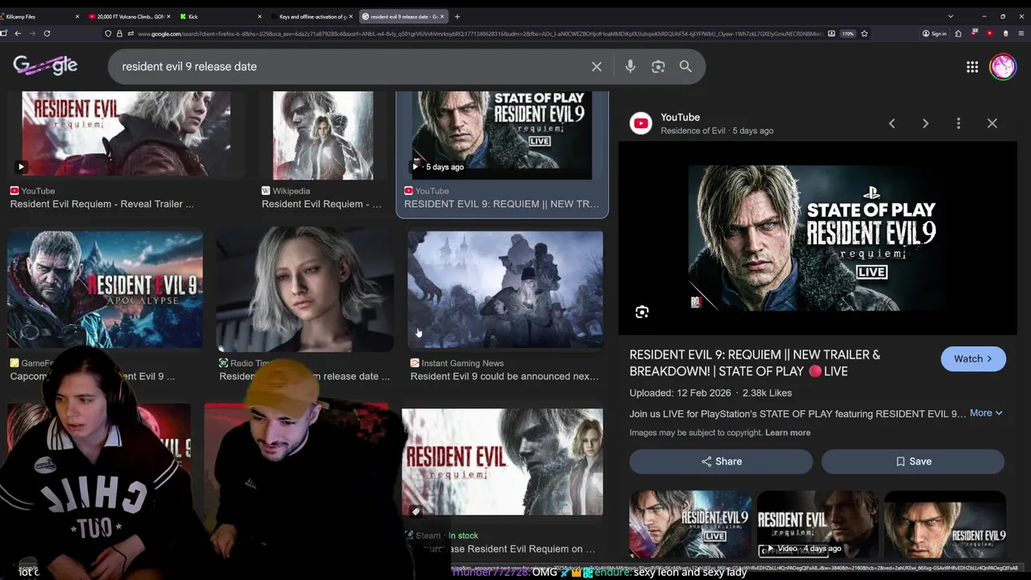This screenshot has width=1031, height=580.
Task: Show next image in preview panel
Action: point(925,123)
